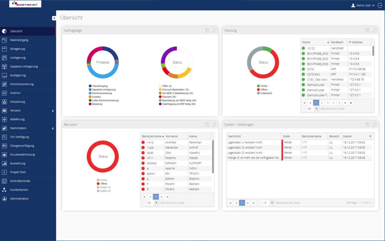Click the Druckwiederholung printer icon
Screen dimensions: 385x241
(4, 155)
